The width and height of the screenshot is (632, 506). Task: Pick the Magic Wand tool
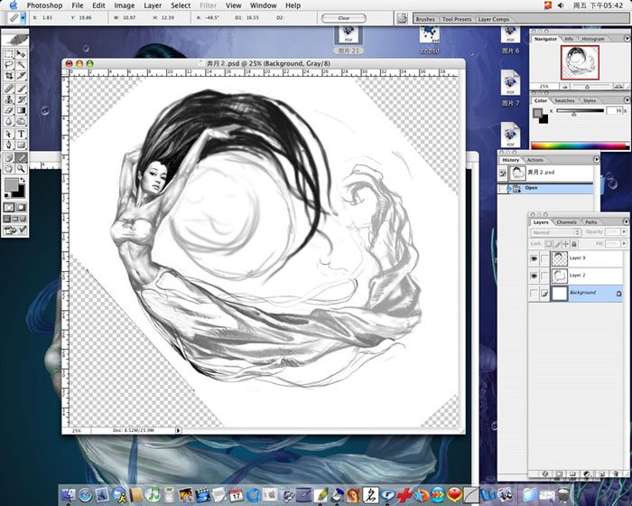(21, 64)
